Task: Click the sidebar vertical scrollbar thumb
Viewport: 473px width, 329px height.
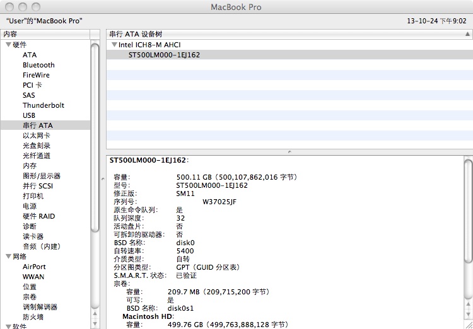Action: click(95, 137)
